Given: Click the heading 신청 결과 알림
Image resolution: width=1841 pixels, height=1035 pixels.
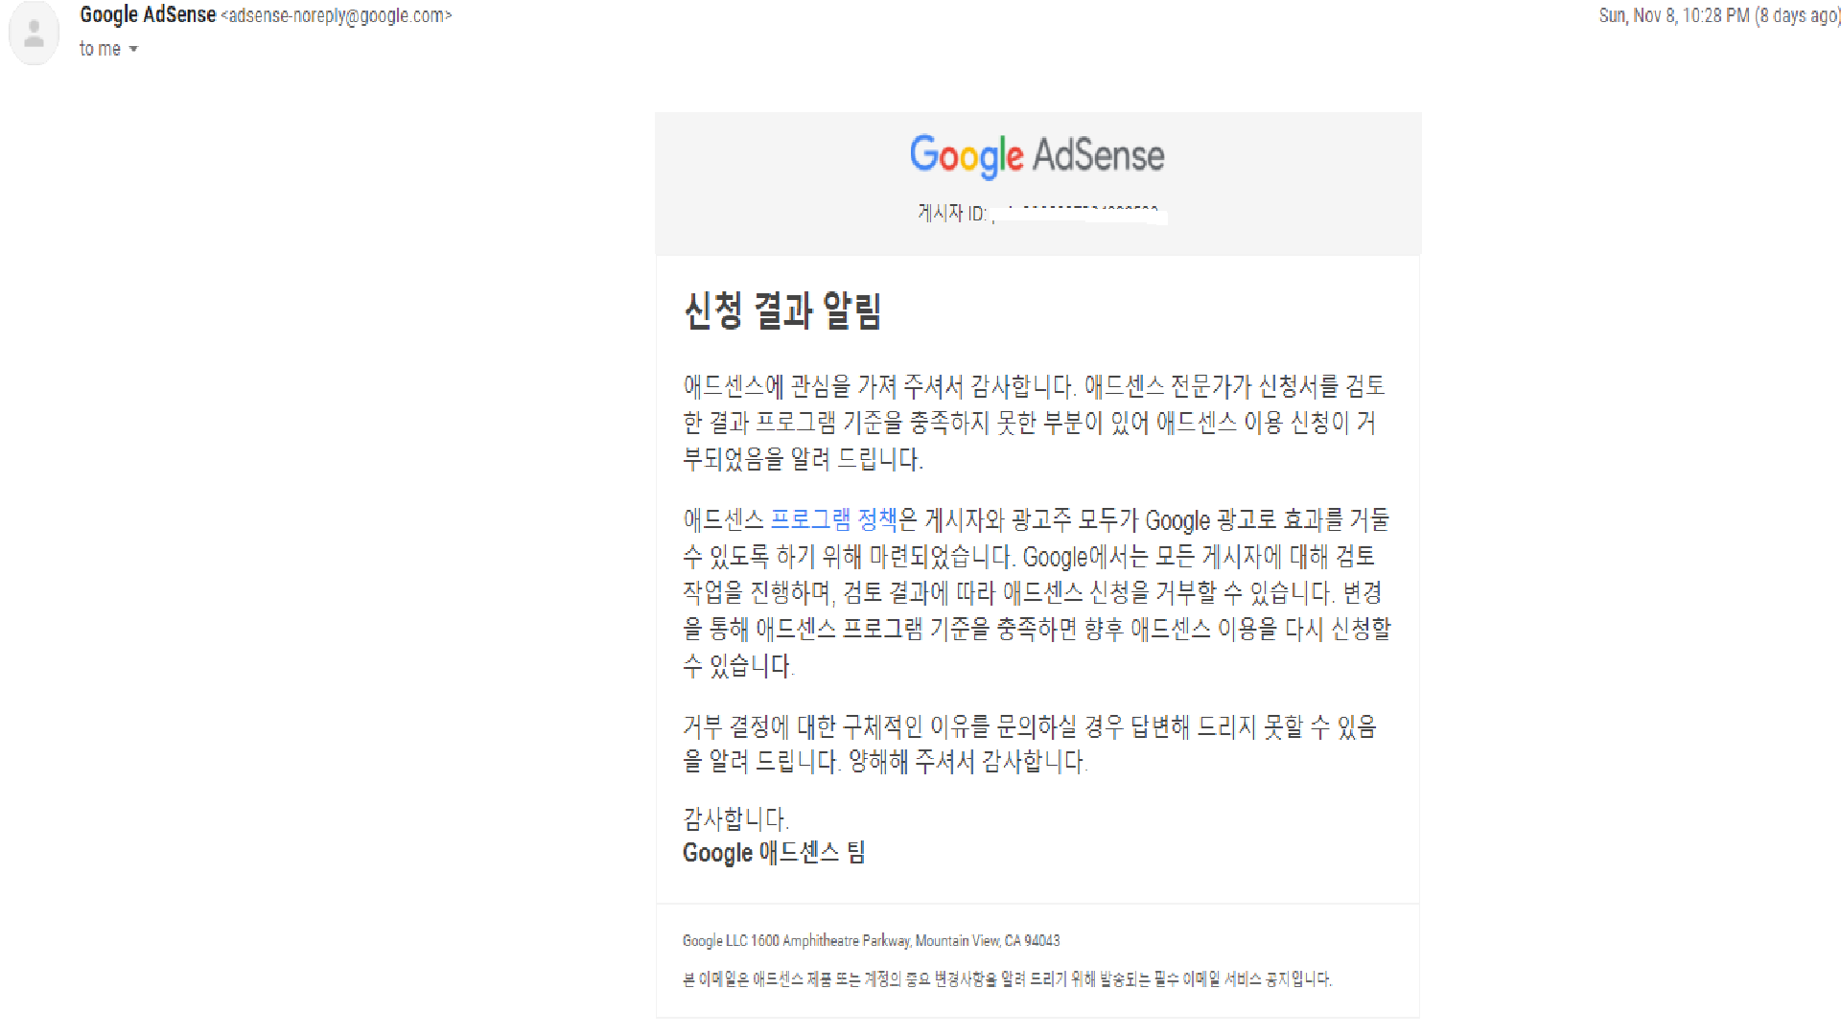Looking at the screenshot, I should [782, 310].
